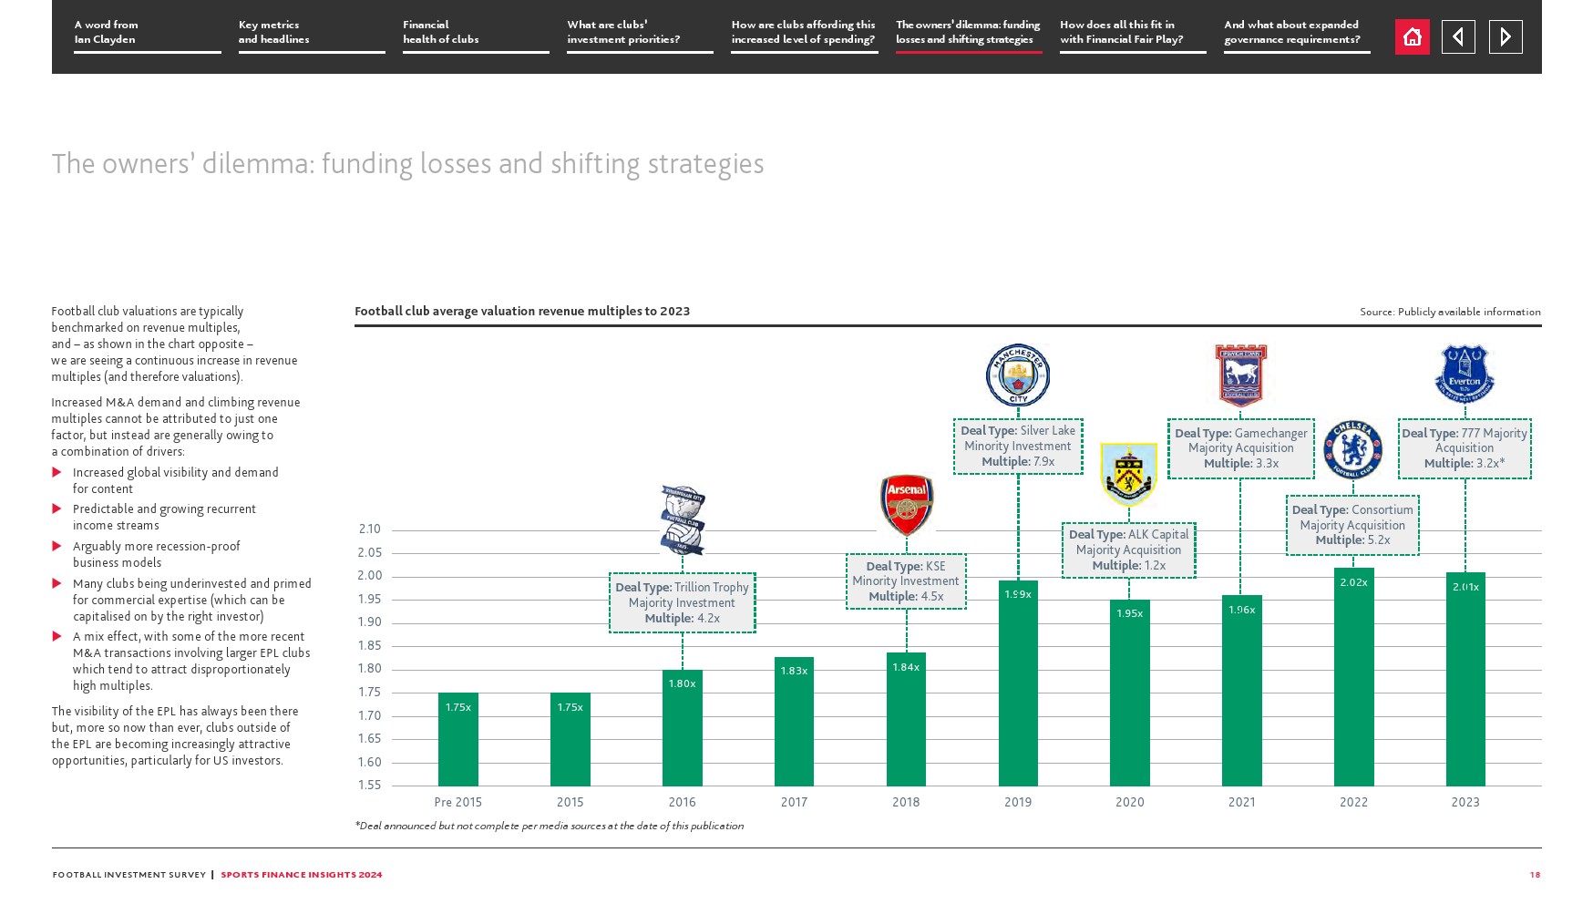Click the Birmingham City crest
The height and width of the screenshot is (904, 1593).
click(683, 520)
